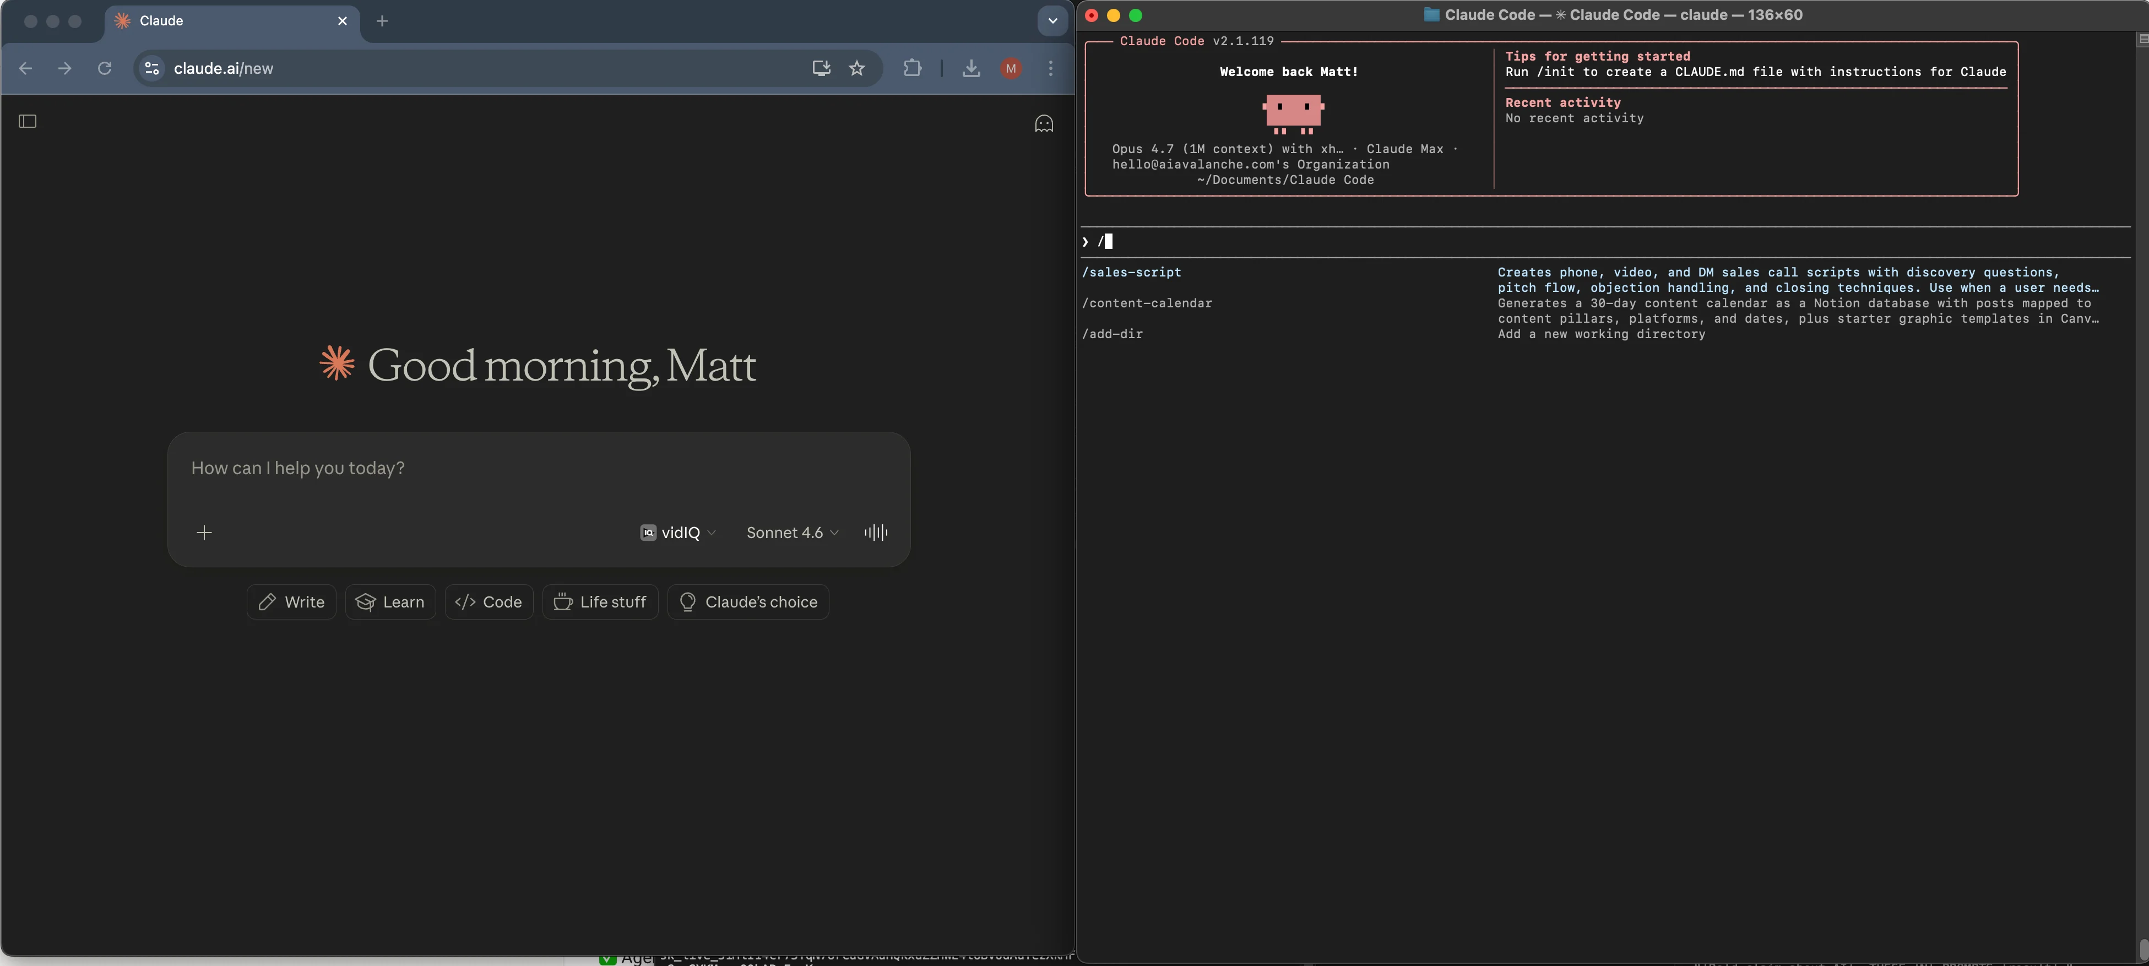
Task: Click the 'Claude Code v2.1.119' label
Action: (1196, 41)
